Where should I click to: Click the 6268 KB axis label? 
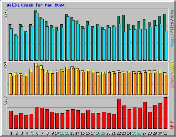tap(5, 100)
